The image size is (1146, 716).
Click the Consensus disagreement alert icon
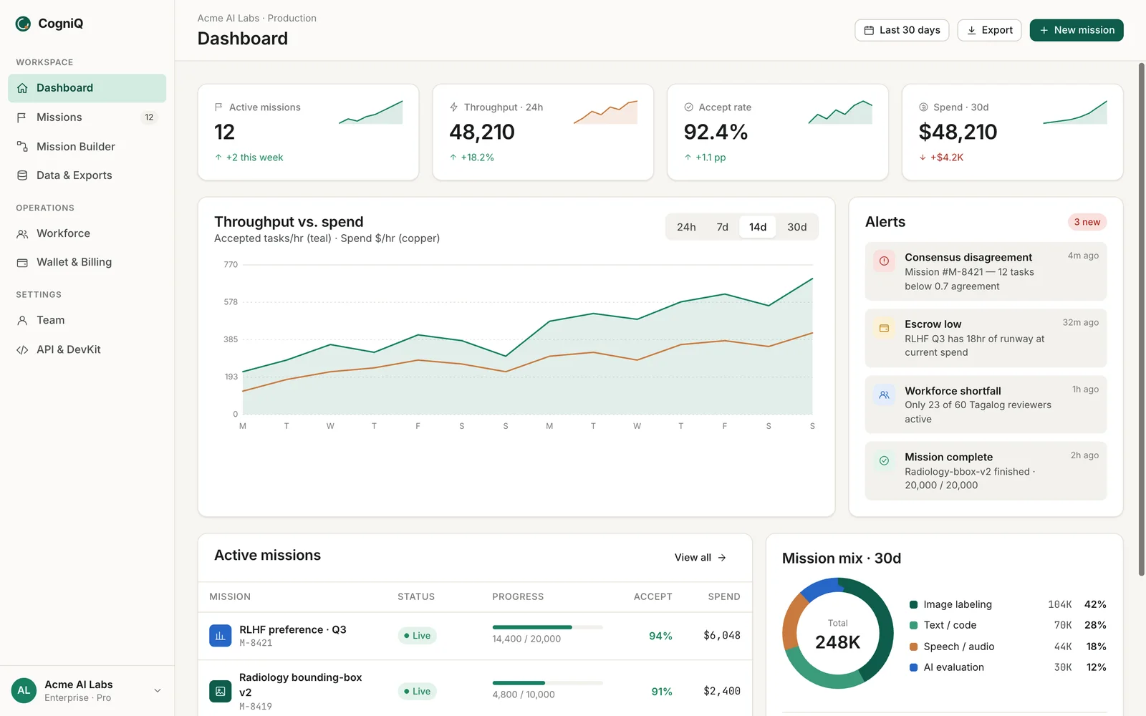tap(884, 261)
